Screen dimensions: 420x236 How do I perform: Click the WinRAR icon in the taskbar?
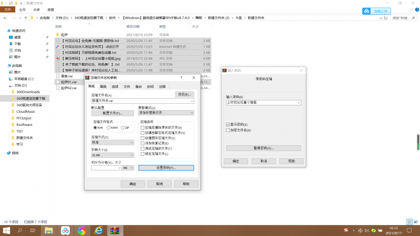(115, 230)
